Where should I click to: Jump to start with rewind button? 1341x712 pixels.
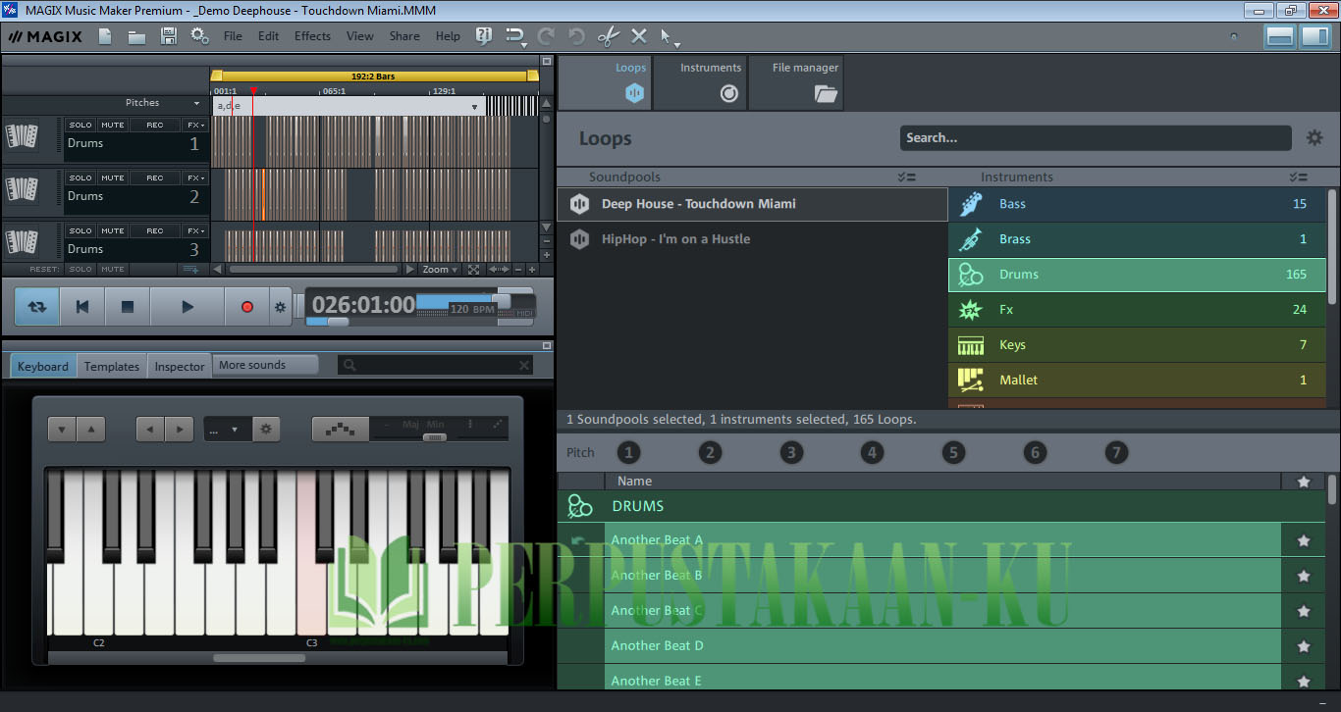(82, 307)
